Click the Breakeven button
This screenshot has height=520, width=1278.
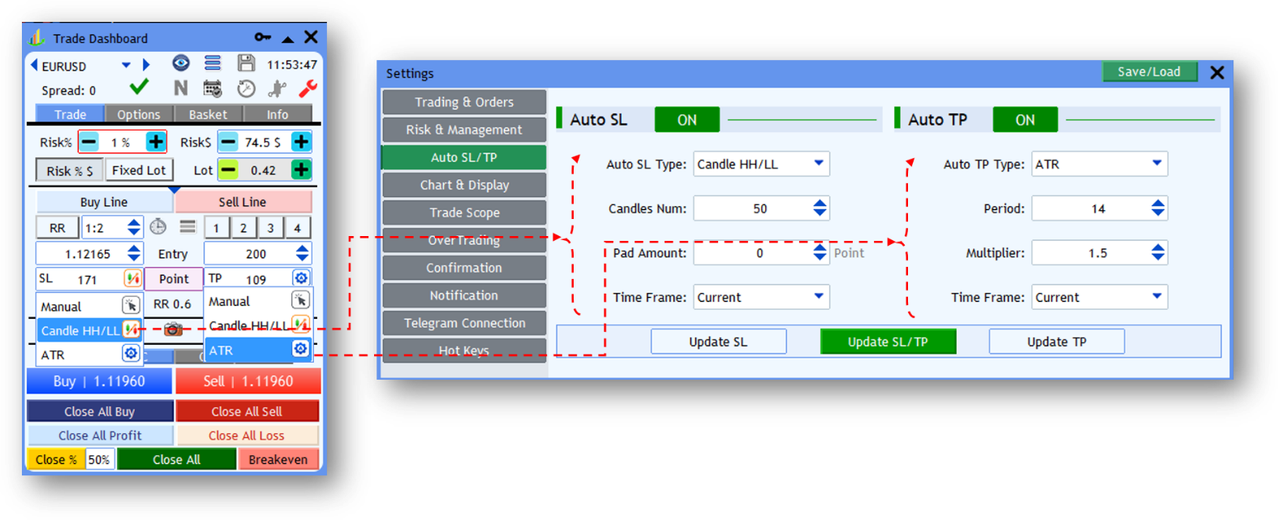coord(278,459)
